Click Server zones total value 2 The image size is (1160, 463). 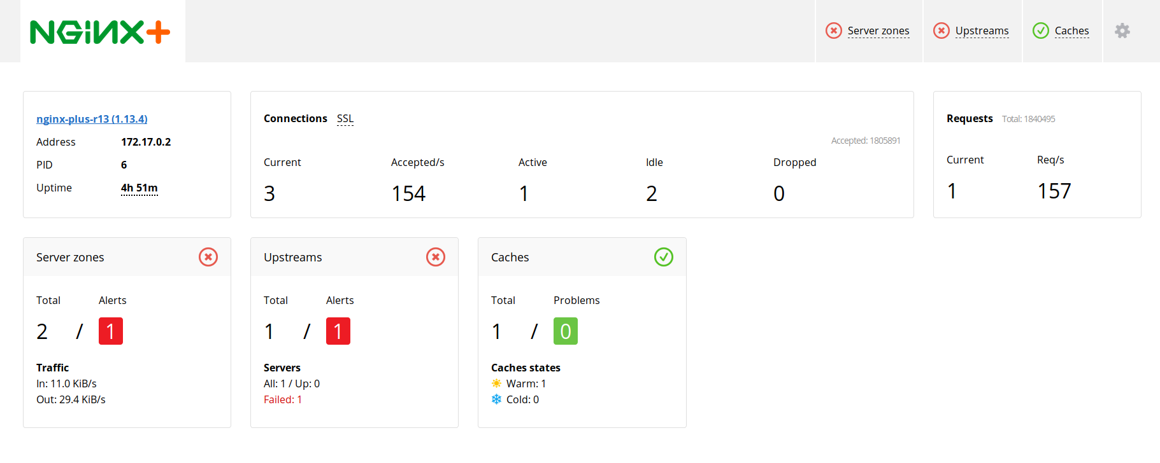coord(42,331)
